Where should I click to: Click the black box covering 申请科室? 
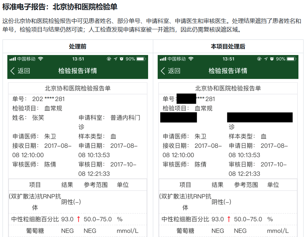tap(260, 117)
